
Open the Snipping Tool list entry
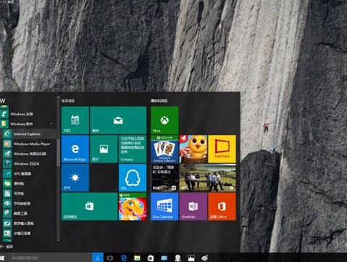pyautogui.click(x=29, y=213)
